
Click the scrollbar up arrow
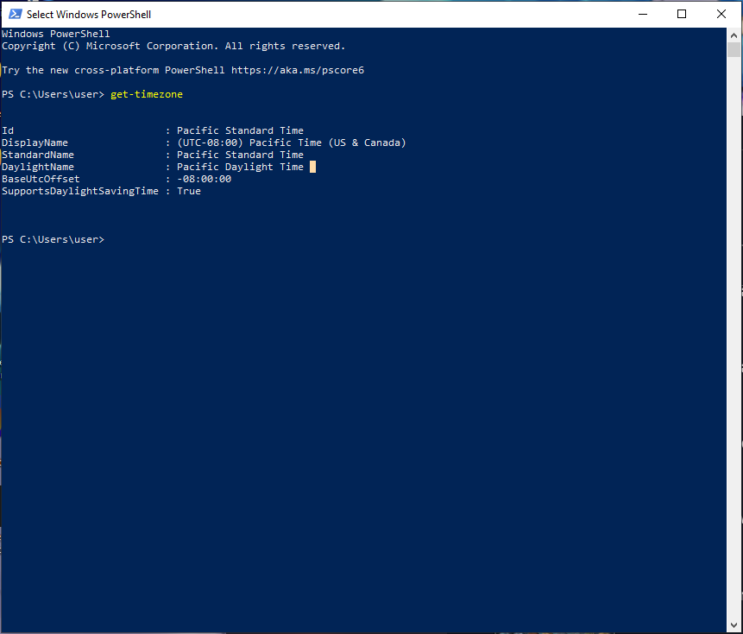(734, 35)
